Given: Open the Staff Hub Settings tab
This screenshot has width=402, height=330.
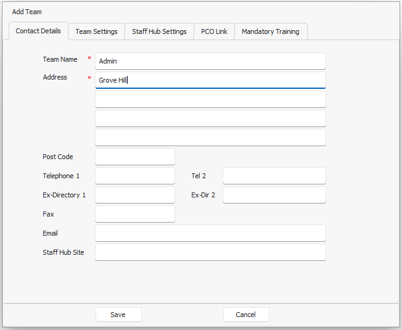Looking at the screenshot, I should click(159, 31).
